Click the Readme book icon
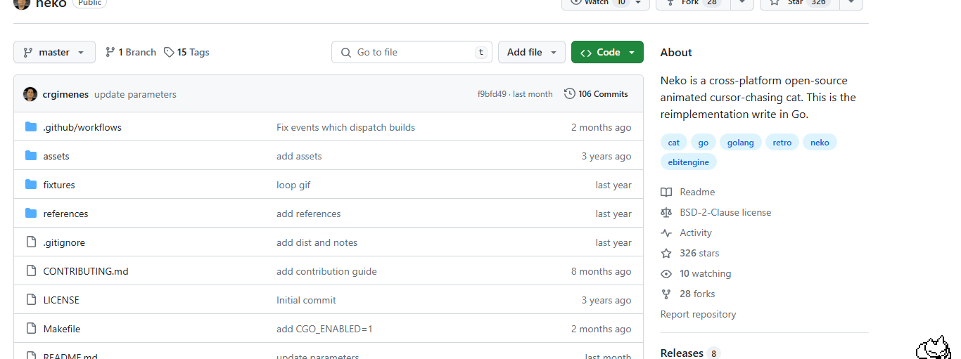 point(666,192)
